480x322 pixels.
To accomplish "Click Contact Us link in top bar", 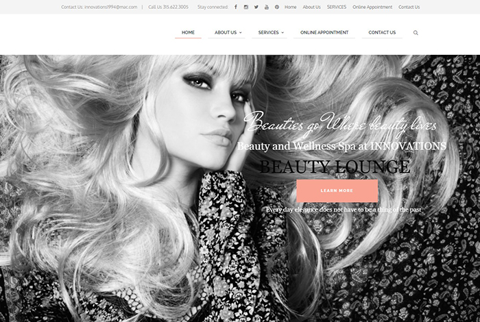I will point(409,7).
